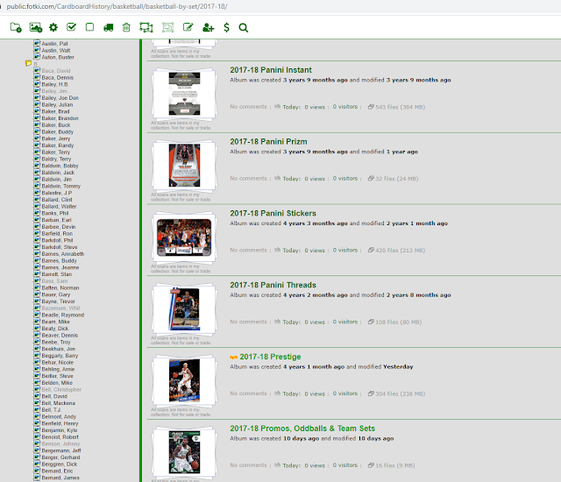
Task: Select 'Ballard, Walter' tree item
Action: (59, 207)
